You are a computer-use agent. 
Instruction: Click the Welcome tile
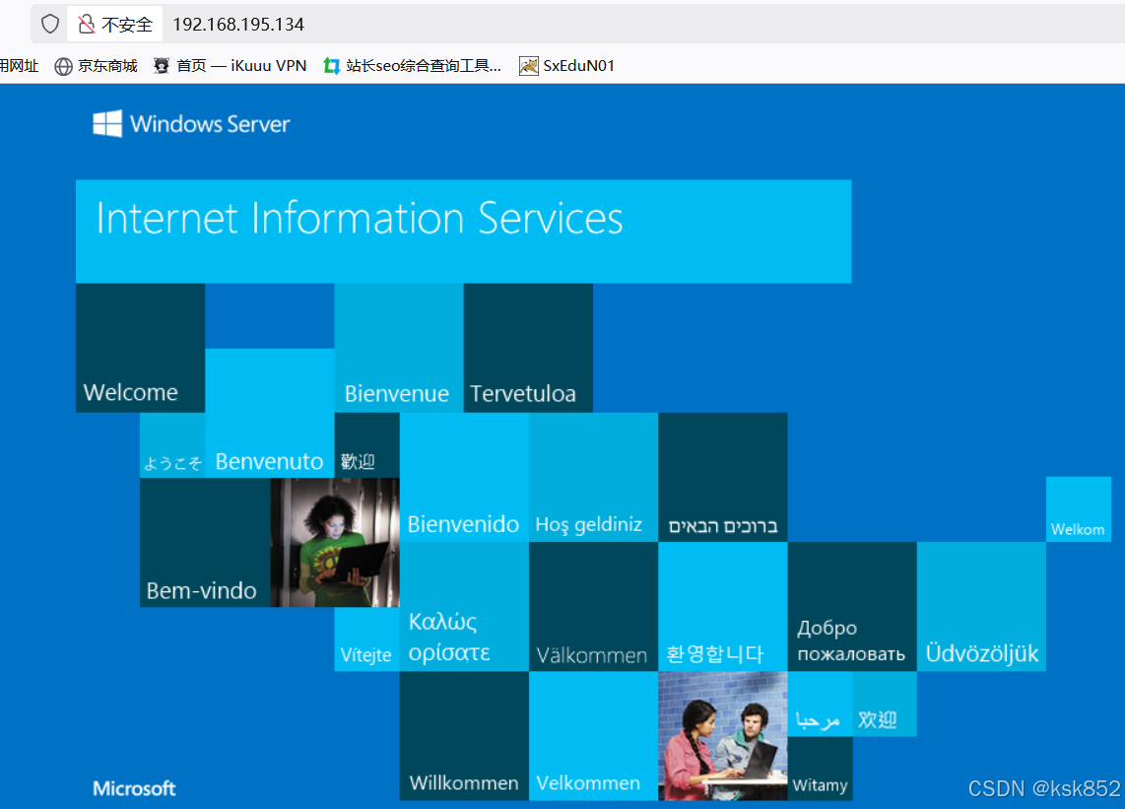(141, 348)
